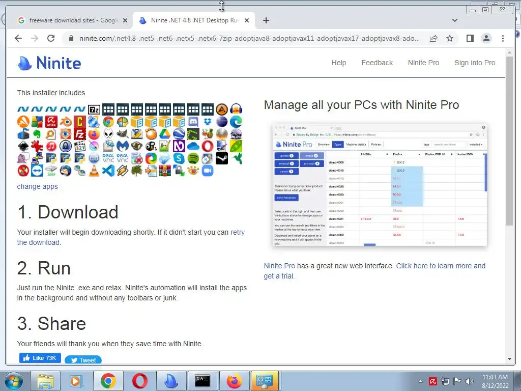Open the share this page icon
The height and width of the screenshot is (391, 521).
point(433,38)
